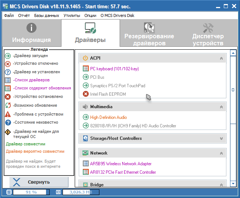This screenshot has height=198, width=240.
Task: Select Synaptics PS/2 Port TouchPad entry
Action: click(x=117, y=85)
